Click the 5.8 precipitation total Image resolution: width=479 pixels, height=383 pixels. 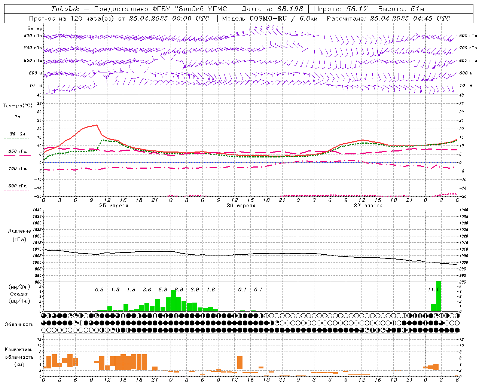pos(163,289)
